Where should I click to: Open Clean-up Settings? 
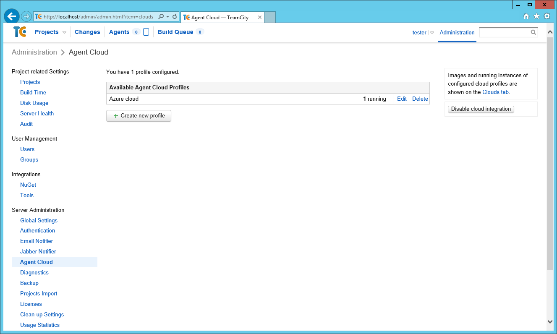(42, 314)
